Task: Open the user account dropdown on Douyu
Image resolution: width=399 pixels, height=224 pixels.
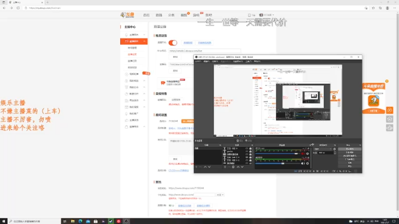Action: pyautogui.click(x=267, y=15)
